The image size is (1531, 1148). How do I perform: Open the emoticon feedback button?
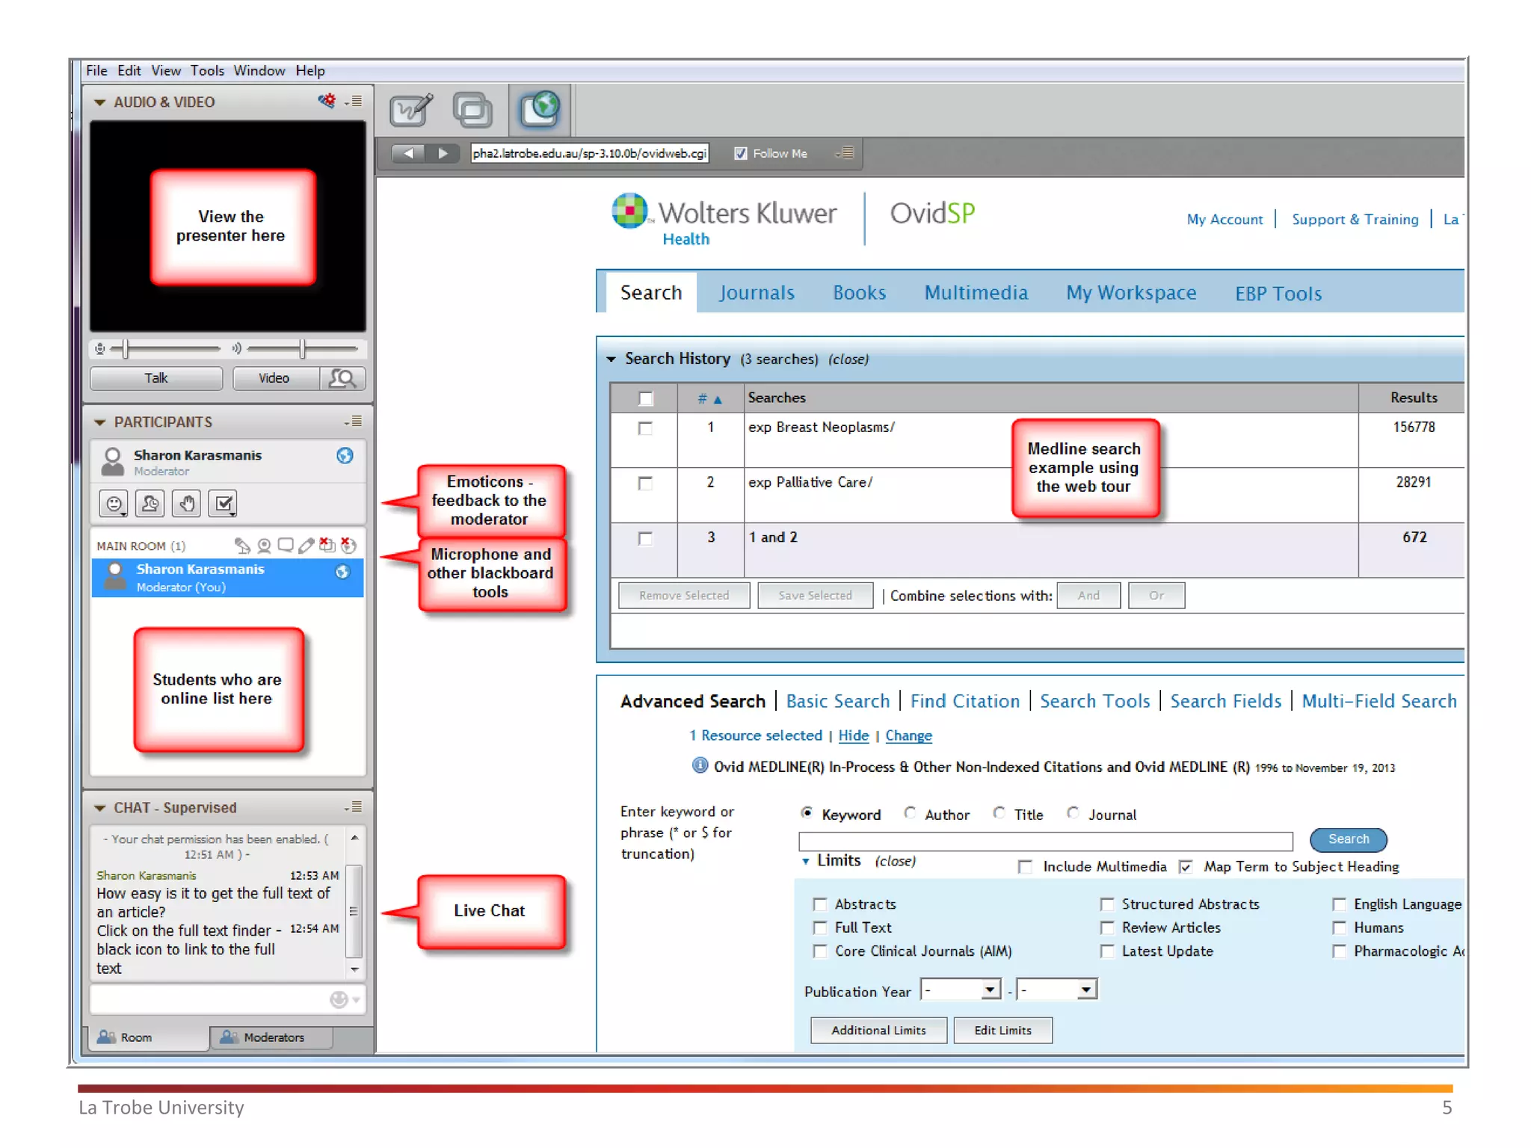(x=114, y=504)
